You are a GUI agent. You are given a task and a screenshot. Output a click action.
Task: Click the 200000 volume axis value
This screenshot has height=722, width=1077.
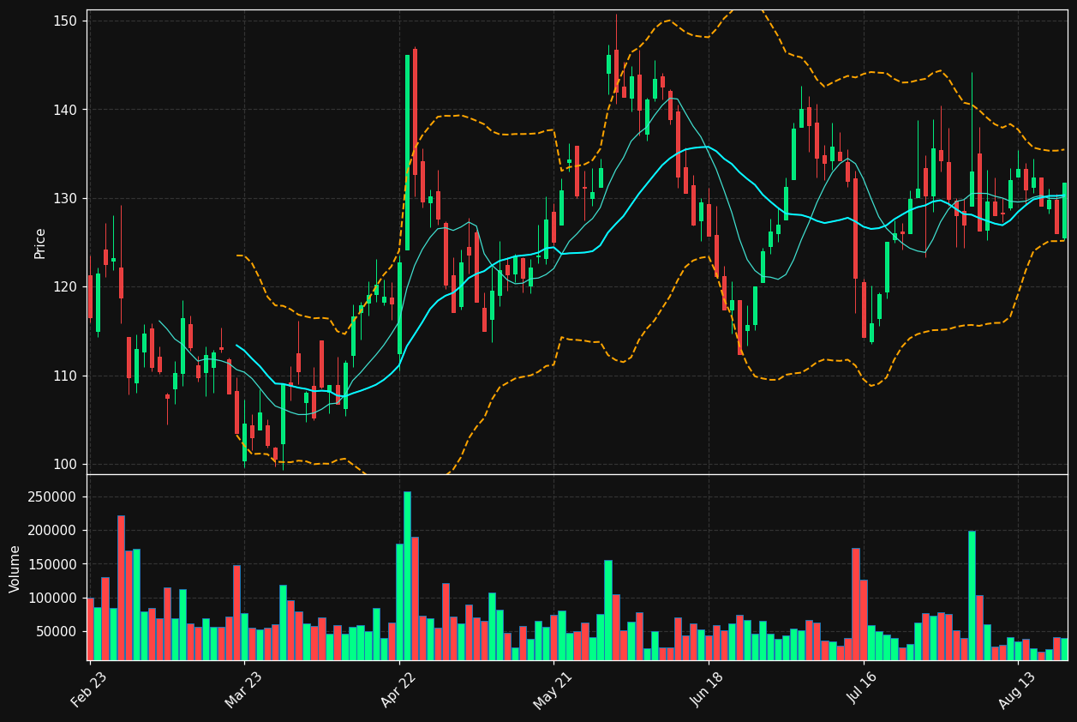pos(53,531)
